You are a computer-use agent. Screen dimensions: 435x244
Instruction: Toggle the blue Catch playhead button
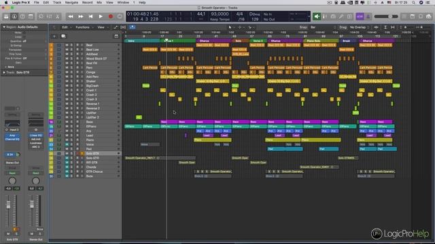(x=133, y=27)
